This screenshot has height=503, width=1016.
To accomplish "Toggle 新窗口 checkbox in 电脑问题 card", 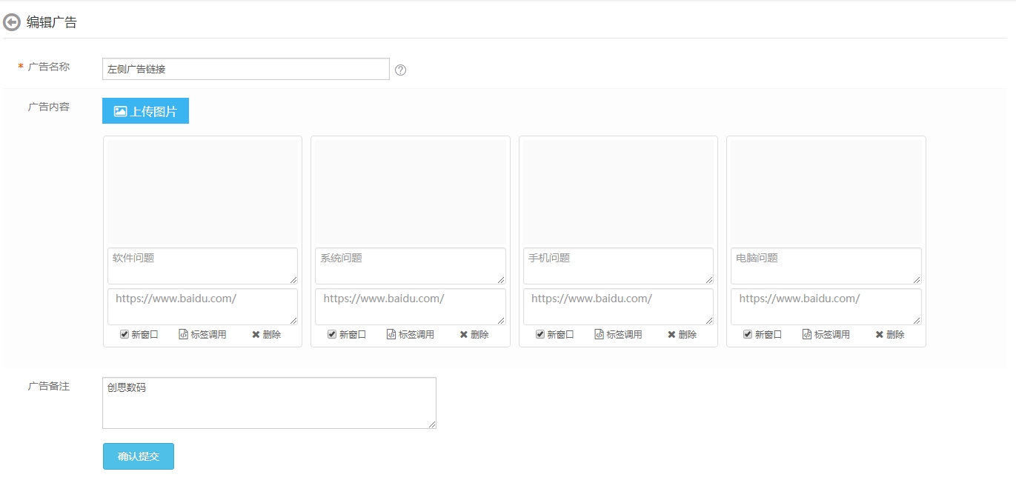I will (748, 334).
